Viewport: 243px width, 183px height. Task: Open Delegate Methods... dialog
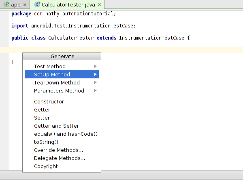(60, 158)
